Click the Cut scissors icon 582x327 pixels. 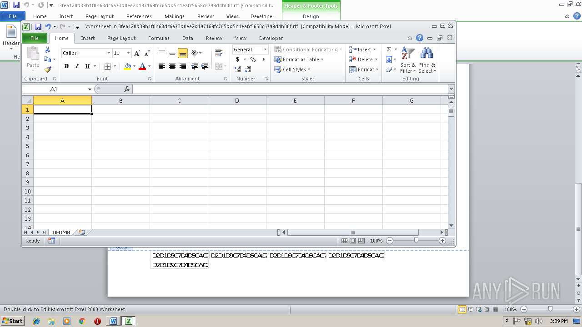(47, 50)
